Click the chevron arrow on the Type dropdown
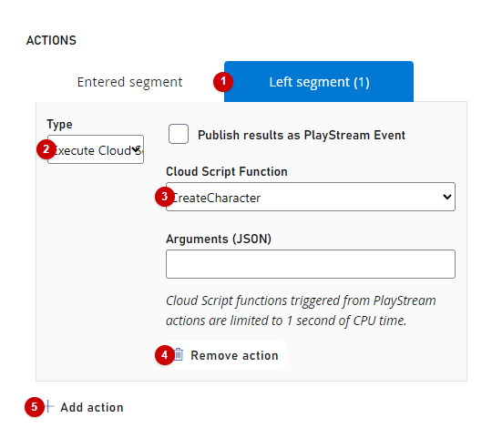 coord(136,149)
